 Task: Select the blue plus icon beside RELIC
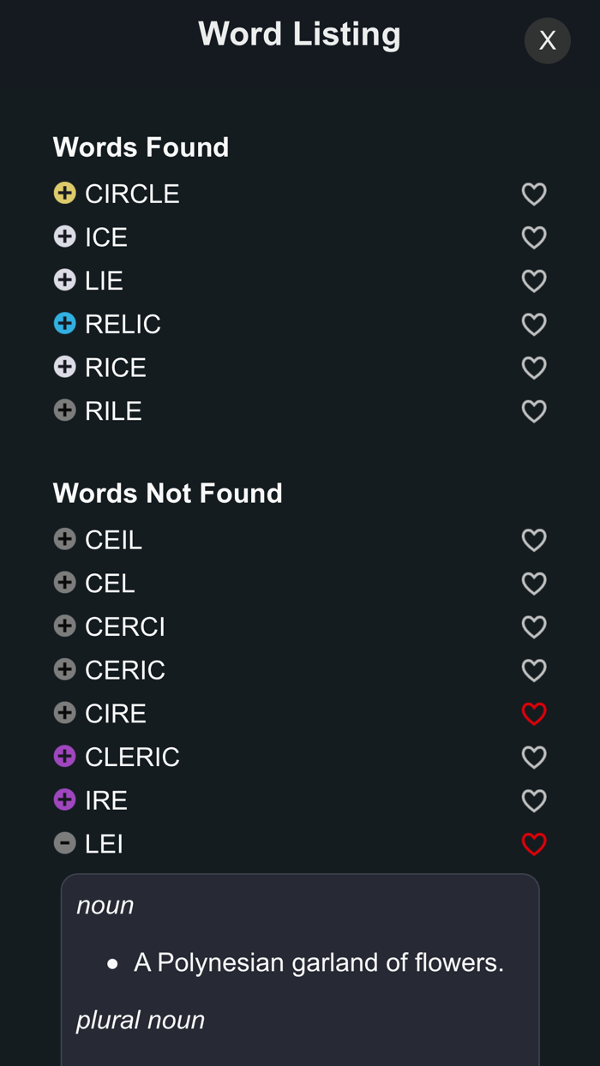63,324
